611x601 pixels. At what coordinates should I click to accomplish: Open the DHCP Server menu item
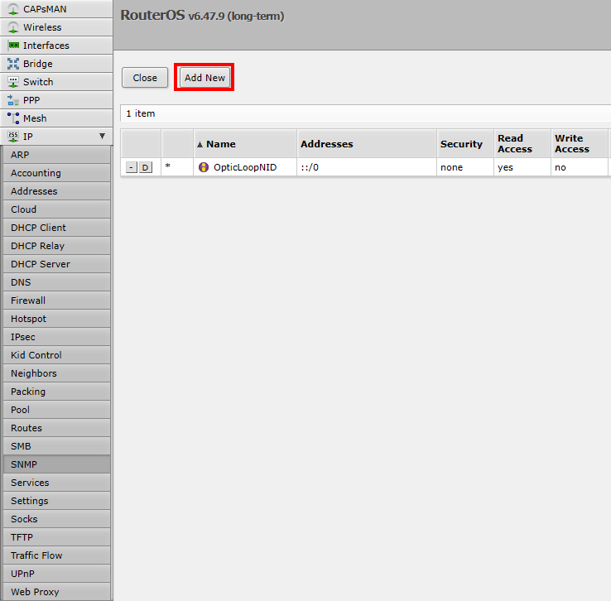pos(41,264)
